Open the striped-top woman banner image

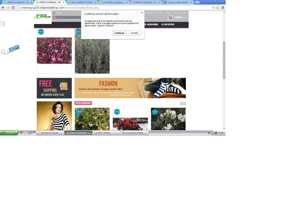(x=54, y=116)
